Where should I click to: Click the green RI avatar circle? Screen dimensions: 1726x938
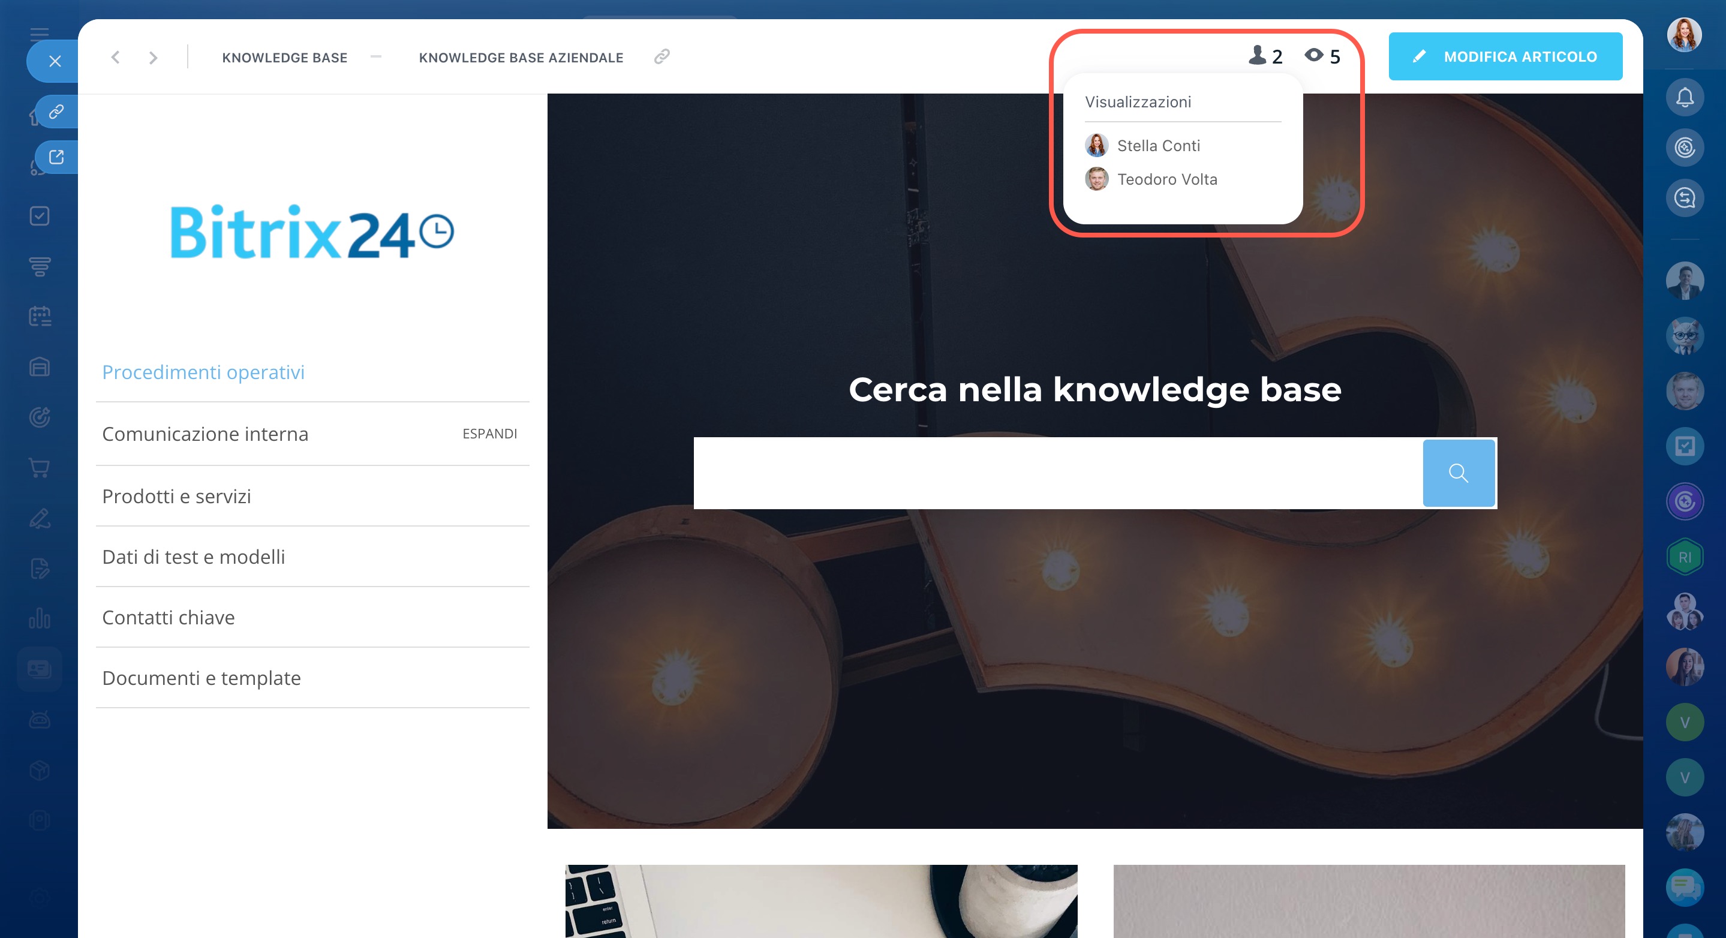click(x=1685, y=557)
